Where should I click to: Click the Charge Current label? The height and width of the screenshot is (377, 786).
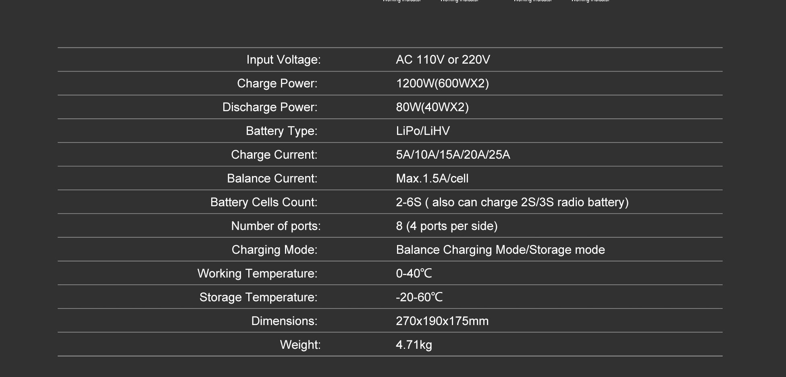(274, 155)
